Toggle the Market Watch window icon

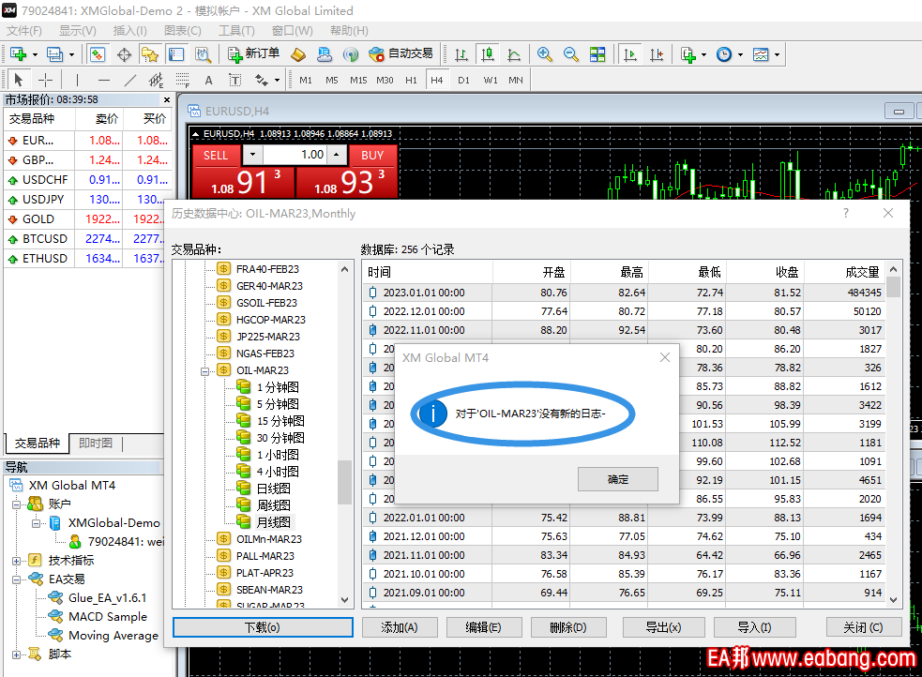(97, 54)
